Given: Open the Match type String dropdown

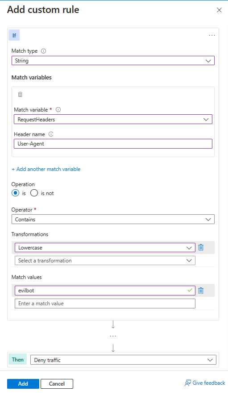Looking at the screenshot, I should click(x=113, y=61).
